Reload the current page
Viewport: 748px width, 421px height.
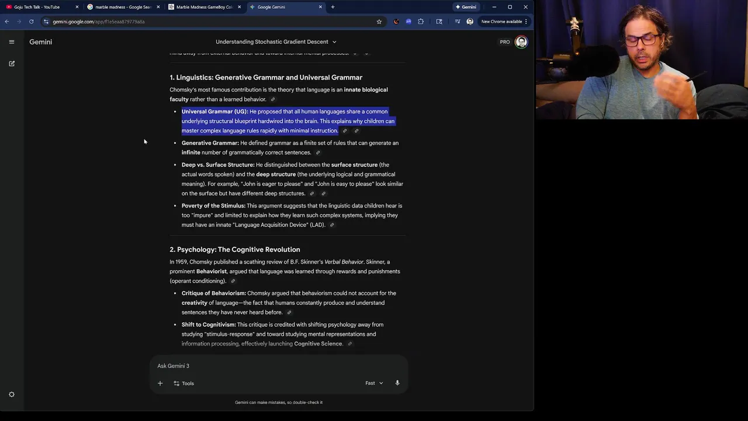pyautogui.click(x=32, y=22)
